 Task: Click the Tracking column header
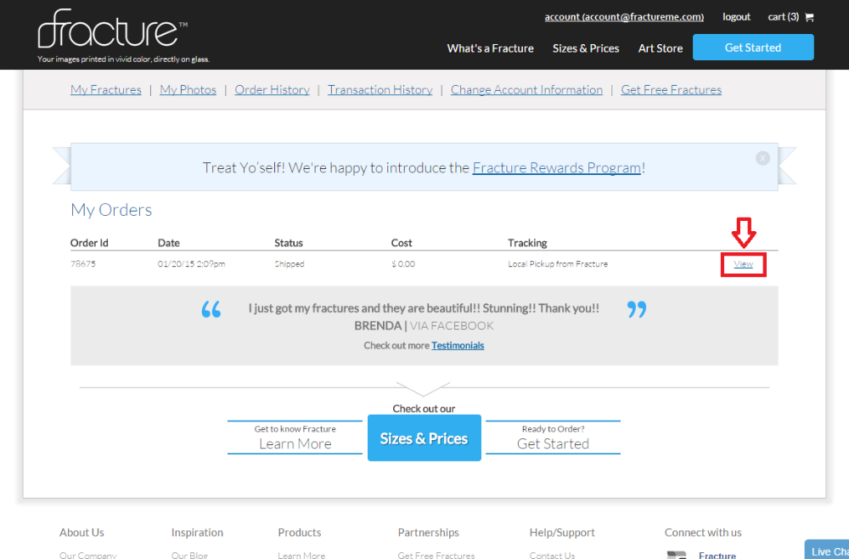(527, 243)
